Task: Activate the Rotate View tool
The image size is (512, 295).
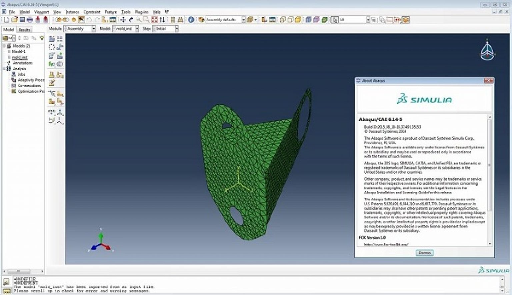Action: point(131,19)
